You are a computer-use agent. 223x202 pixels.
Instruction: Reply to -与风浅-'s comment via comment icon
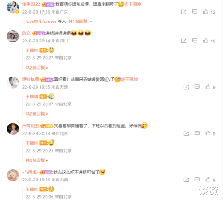(x=197, y=180)
